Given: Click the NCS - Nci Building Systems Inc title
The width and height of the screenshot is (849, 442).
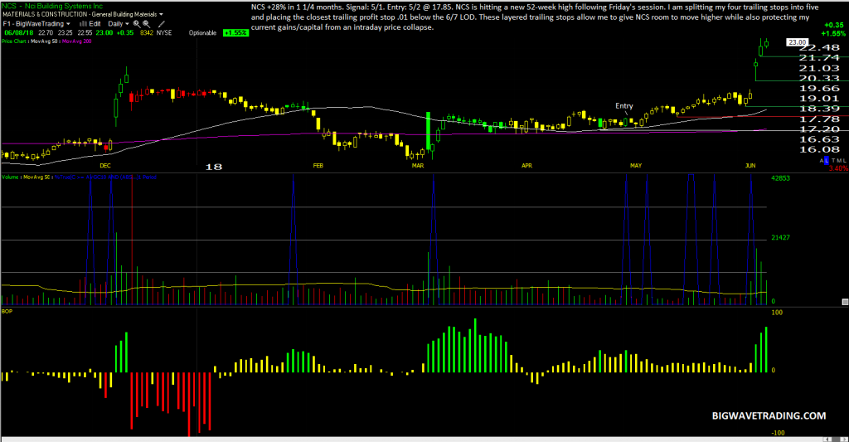Looking at the screenshot, I should (x=52, y=6).
